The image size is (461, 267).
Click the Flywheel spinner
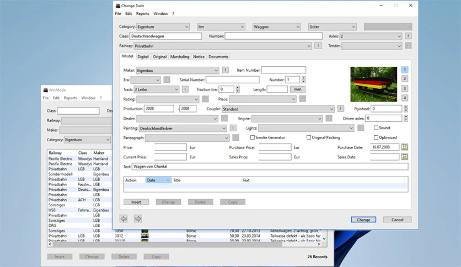point(406,109)
